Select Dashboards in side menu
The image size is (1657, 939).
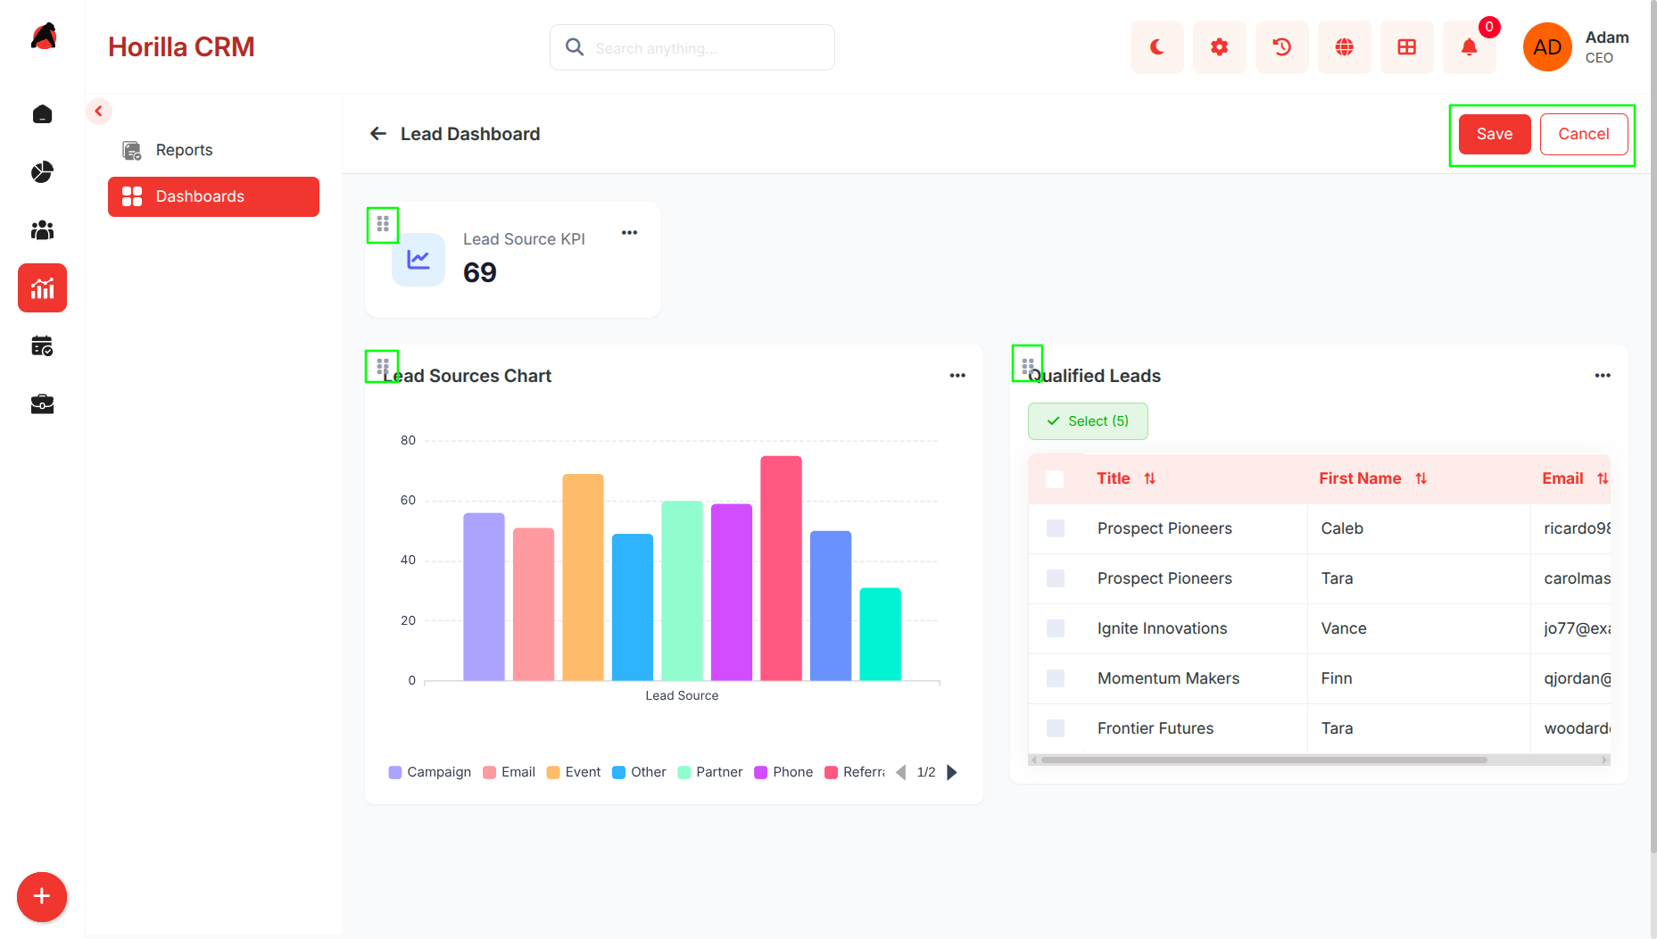(213, 196)
